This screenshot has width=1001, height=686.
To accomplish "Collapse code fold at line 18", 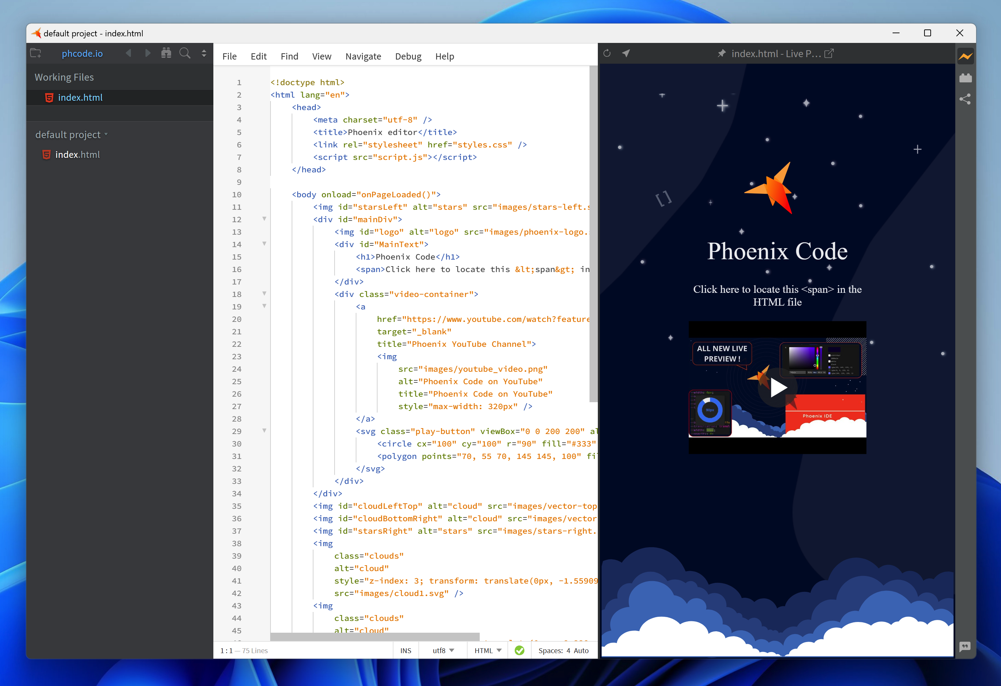I will tap(265, 294).
